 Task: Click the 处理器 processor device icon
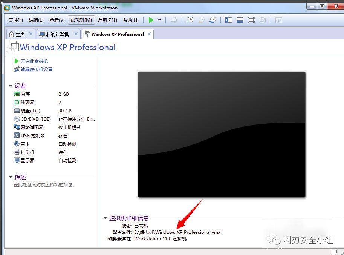[x=17, y=102]
